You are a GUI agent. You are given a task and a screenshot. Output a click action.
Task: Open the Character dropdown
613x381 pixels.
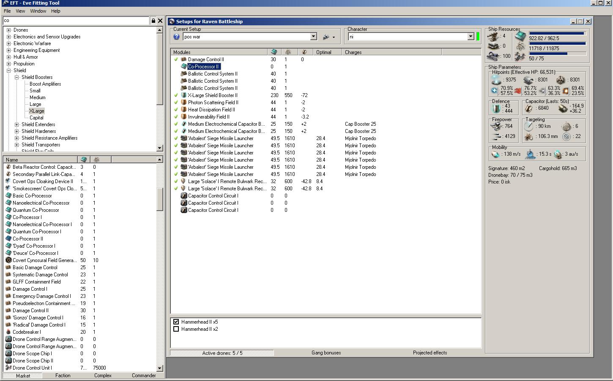click(471, 37)
